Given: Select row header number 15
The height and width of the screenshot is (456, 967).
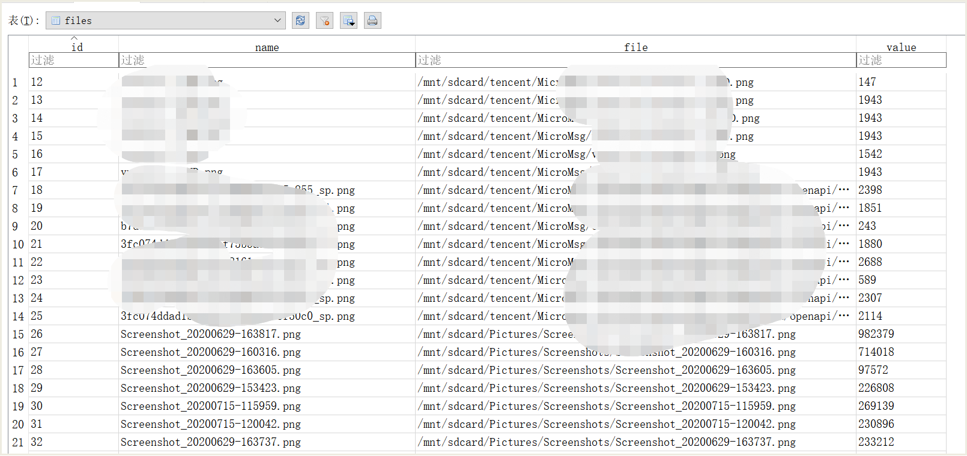Looking at the screenshot, I should tap(18, 334).
